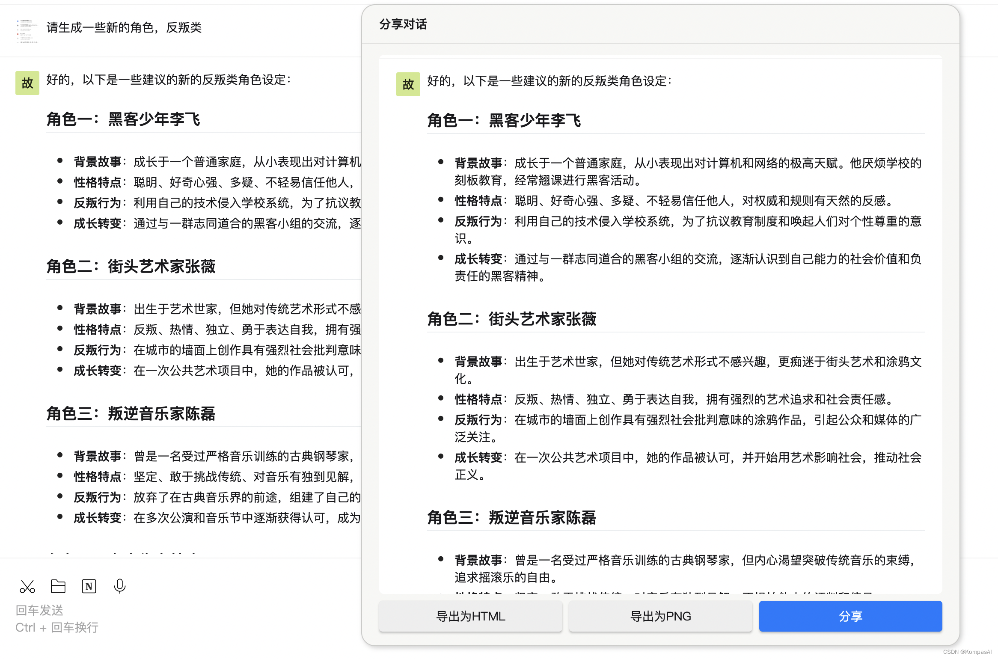Activate the microphone voice input icon

tap(120, 586)
